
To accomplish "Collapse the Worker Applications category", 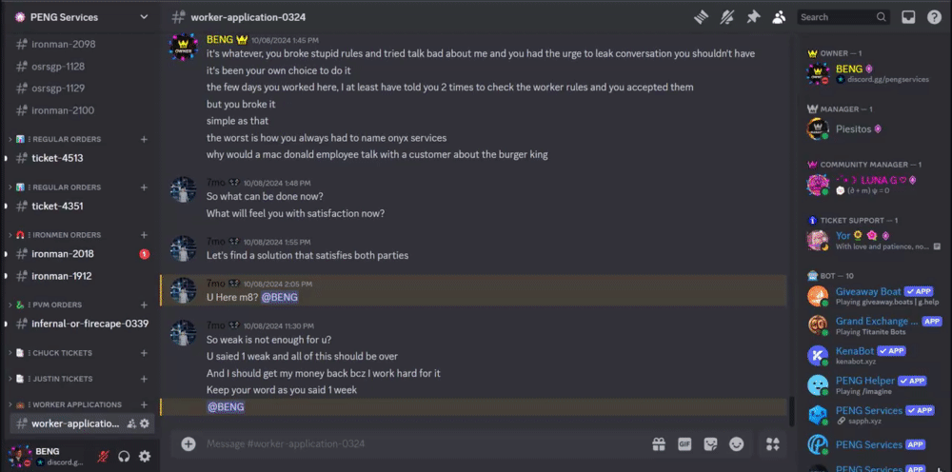I will point(76,404).
